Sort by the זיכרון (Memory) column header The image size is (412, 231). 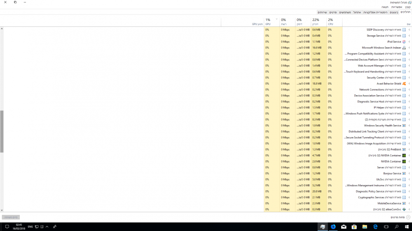pyautogui.click(x=319, y=22)
